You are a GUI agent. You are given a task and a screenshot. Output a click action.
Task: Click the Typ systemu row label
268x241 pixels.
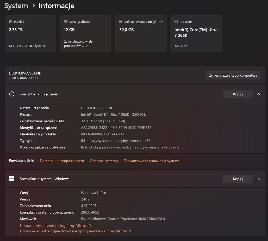[x=30, y=141]
